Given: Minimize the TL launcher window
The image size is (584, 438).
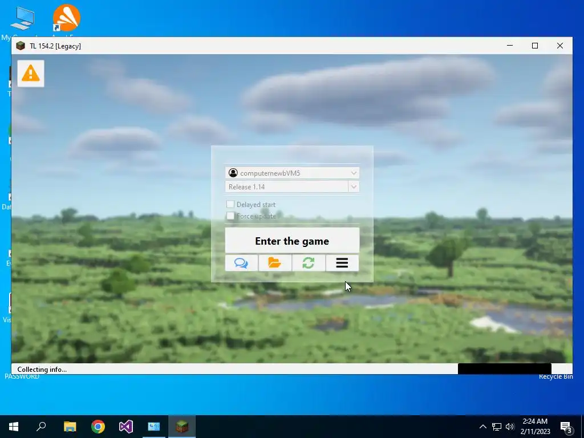Looking at the screenshot, I should pos(510,46).
